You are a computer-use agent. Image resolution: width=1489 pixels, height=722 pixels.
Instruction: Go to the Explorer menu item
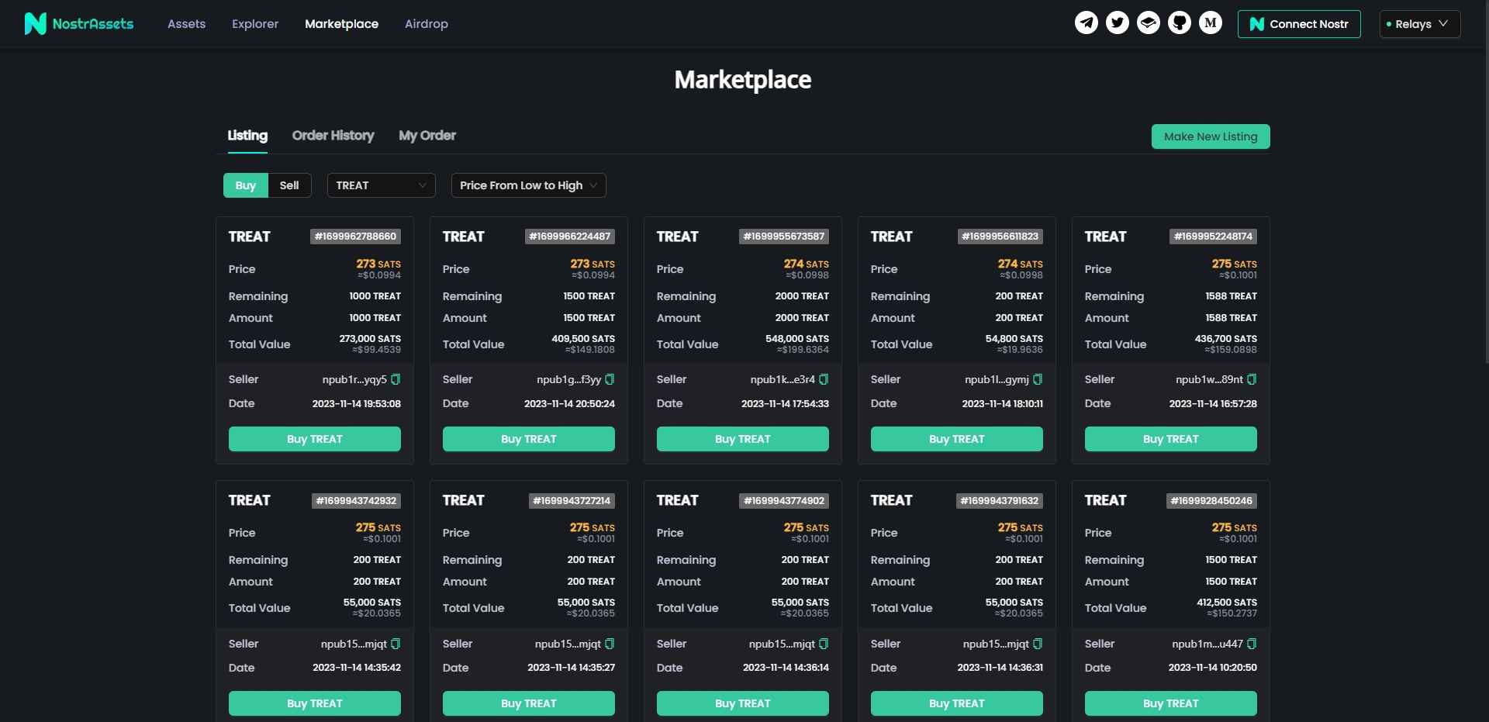point(254,24)
